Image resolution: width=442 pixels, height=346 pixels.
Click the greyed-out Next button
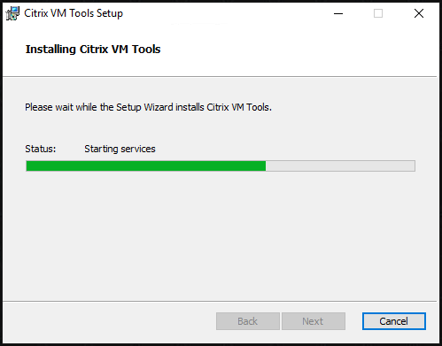[x=314, y=321]
